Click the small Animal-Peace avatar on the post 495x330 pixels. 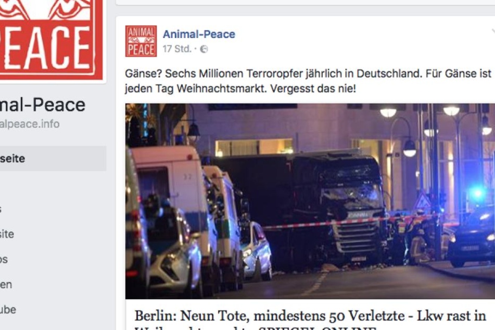click(x=141, y=41)
